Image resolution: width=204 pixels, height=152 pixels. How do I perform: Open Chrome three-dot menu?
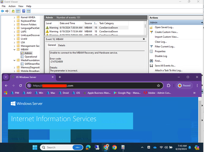197,86
